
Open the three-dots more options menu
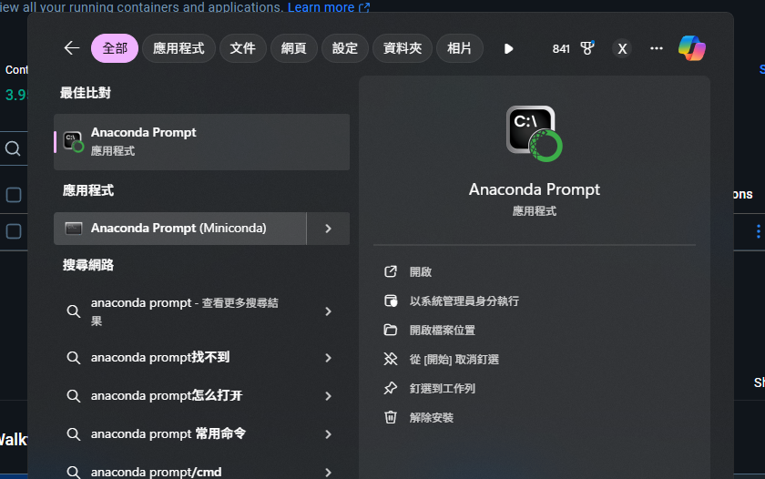point(657,48)
